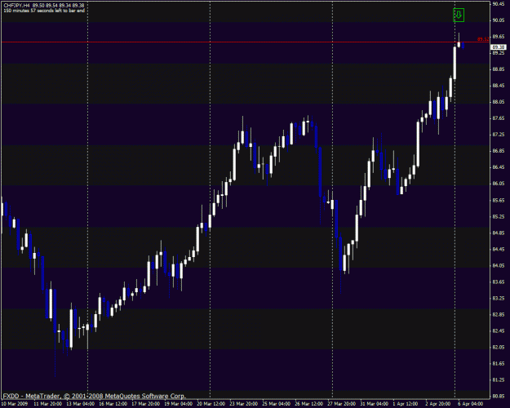
Task: Click the 87.25 price axis label
Action: click(499, 135)
